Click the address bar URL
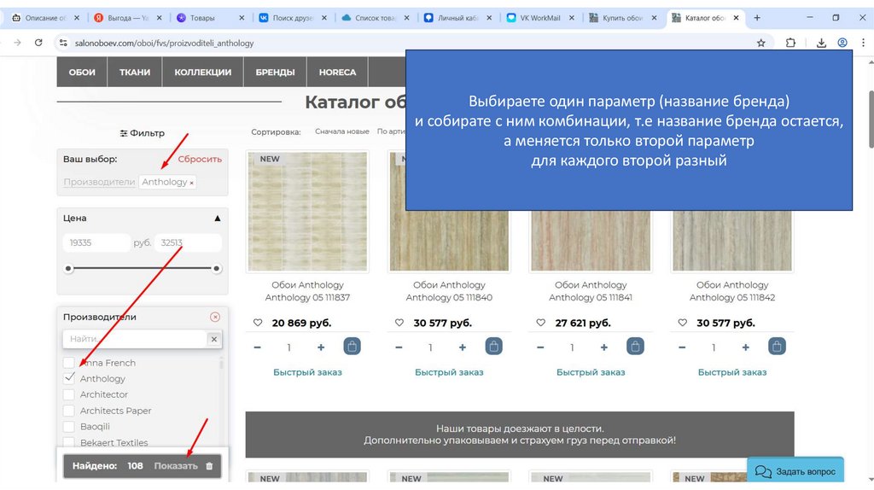 (164, 43)
